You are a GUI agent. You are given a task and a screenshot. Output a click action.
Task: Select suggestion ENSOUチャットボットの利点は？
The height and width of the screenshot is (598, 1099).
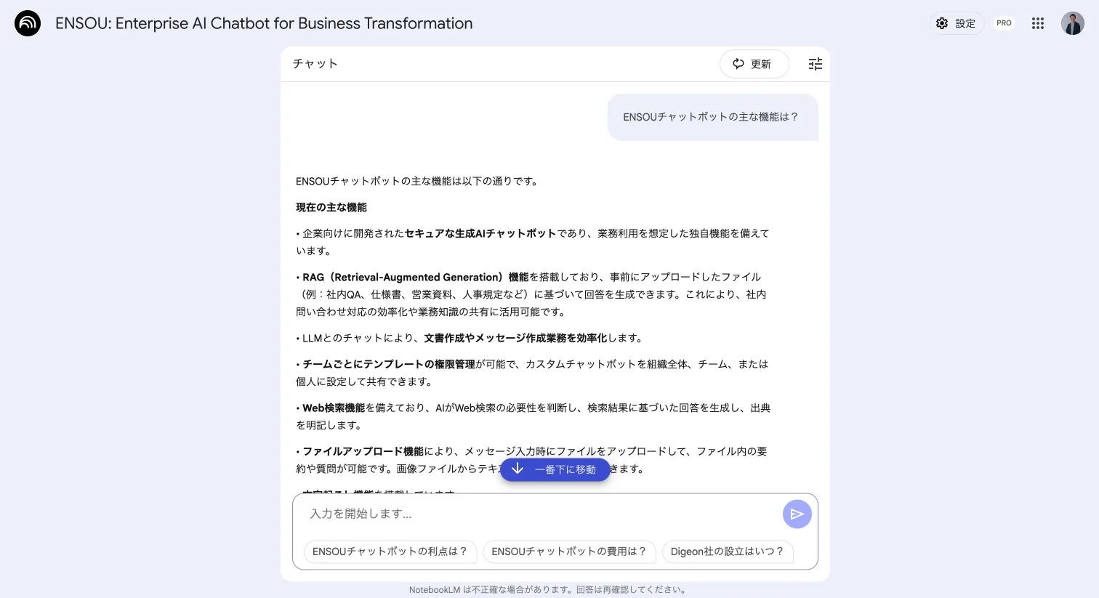click(390, 551)
